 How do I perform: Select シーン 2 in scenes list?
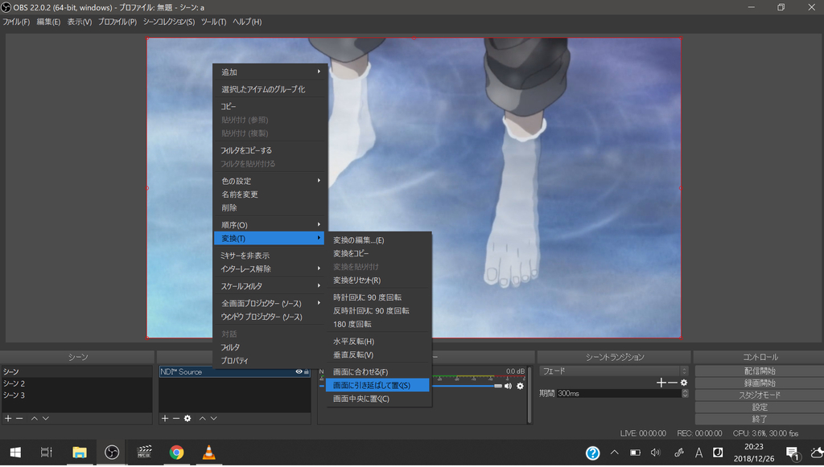click(x=77, y=383)
